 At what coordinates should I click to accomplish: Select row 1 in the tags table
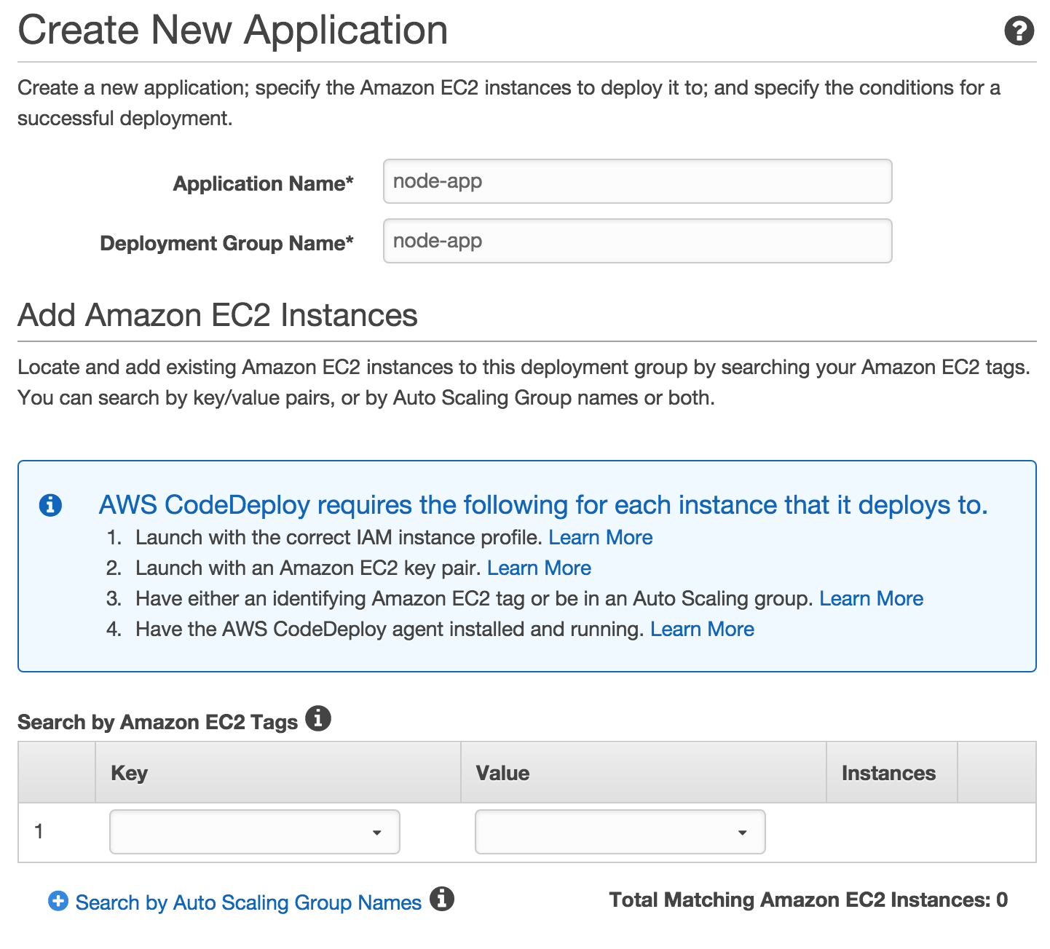tap(39, 831)
